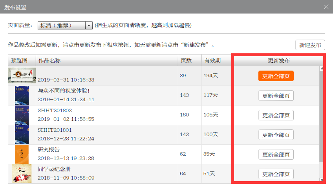The width and height of the screenshot is (333, 191).
Task: Update all pages for SHHT201801
Action: pyautogui.click(x=276, y=135)
